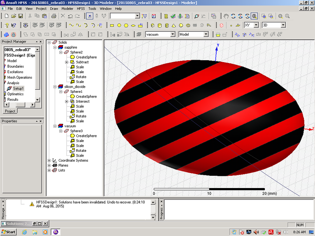Select the Draw rectangle tool
Viewport: 315px width, 236px height.
coord(112,25)
